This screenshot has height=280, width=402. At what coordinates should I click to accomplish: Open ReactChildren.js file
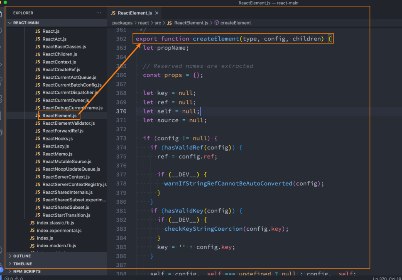tap(59, 54)
